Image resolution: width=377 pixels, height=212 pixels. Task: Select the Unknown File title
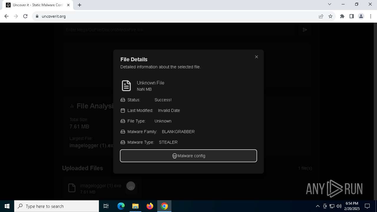click(x=151, y=83)
